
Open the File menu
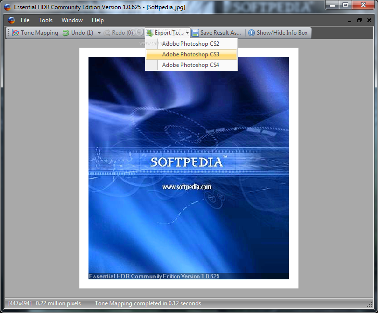[x=25, y=20]
